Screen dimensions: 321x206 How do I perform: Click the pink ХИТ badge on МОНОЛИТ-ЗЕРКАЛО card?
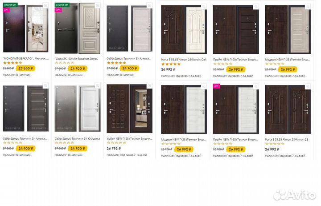6,9
